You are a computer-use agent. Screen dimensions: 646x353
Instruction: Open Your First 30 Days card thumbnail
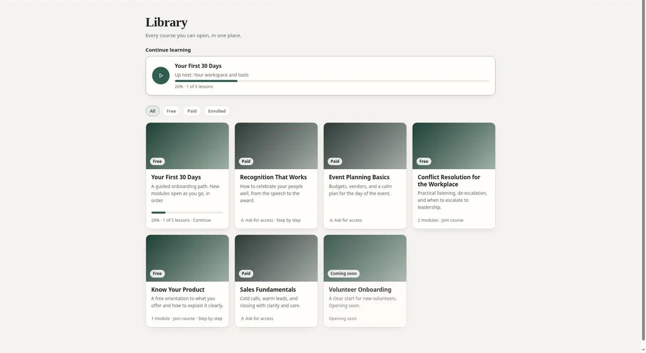(x=187, y=146)
